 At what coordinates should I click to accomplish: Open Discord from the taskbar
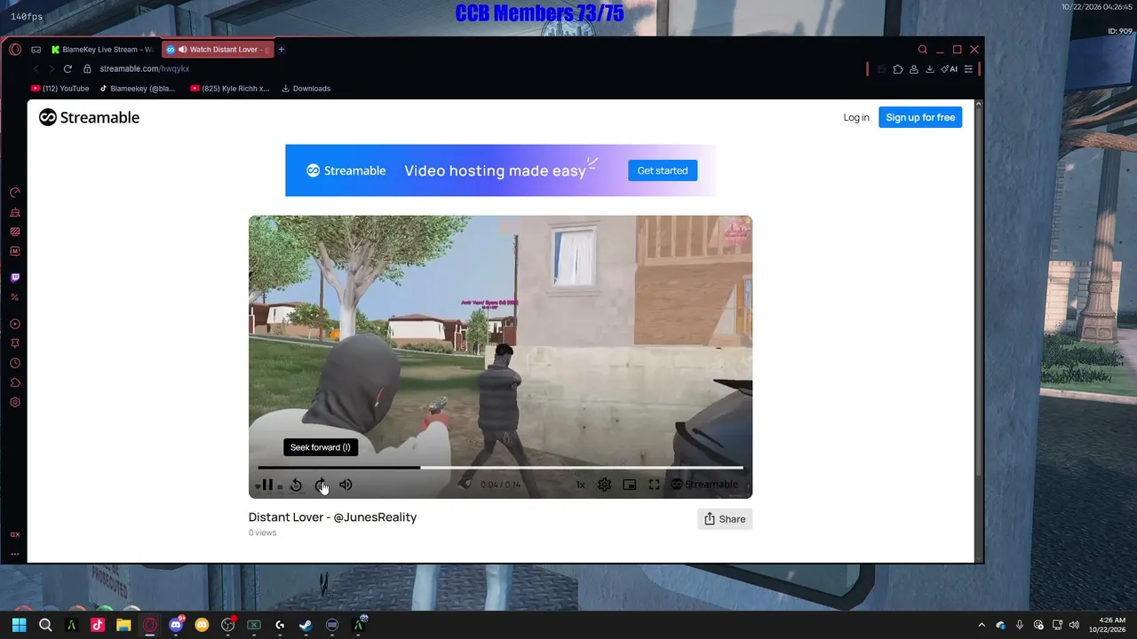(x=176, y=625)
